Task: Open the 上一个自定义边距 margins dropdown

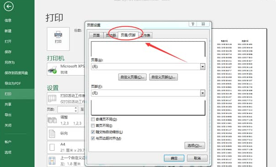Action: click(66, 161)
